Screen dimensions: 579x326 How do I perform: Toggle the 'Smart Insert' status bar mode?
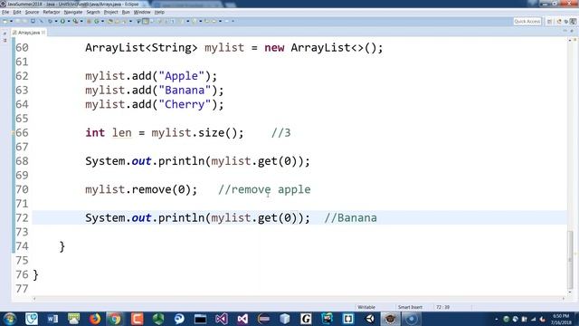(410, 307)
